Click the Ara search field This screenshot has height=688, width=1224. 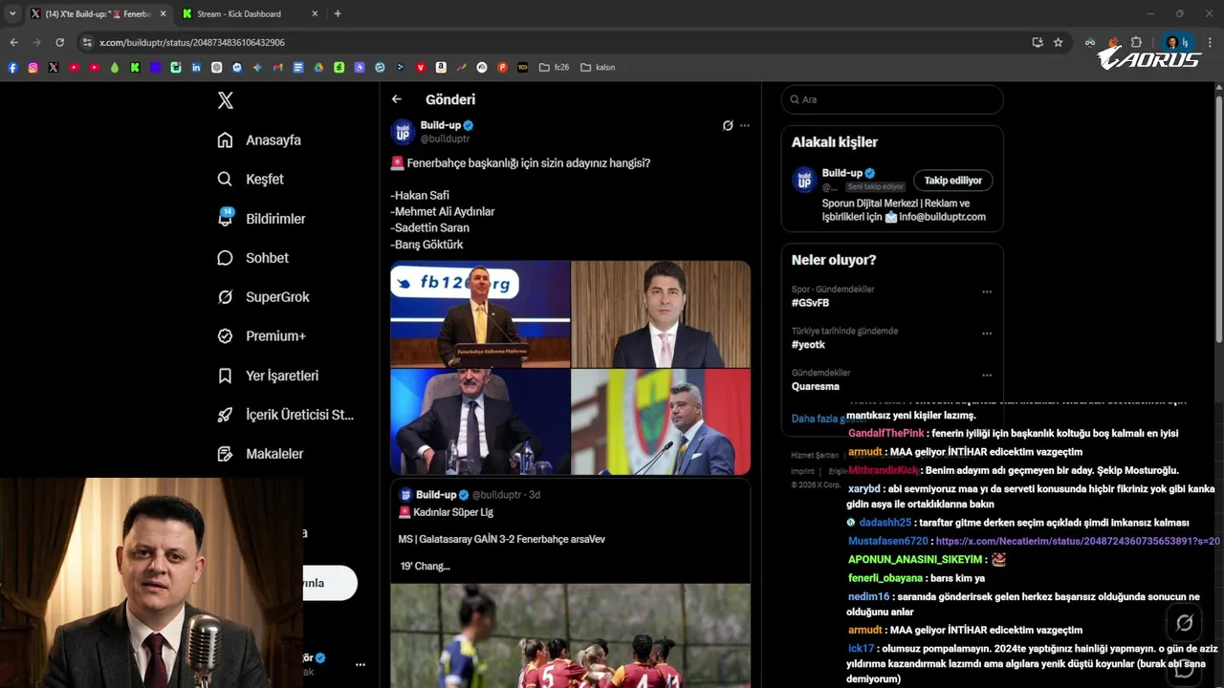[x=892, y=99]
